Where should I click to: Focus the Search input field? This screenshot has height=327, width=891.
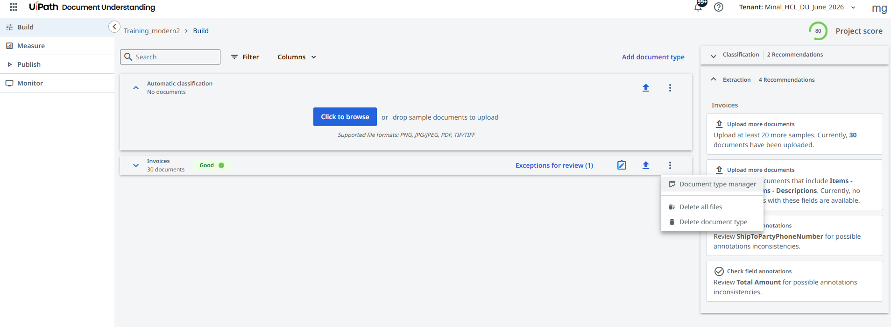tap(170, 57)
